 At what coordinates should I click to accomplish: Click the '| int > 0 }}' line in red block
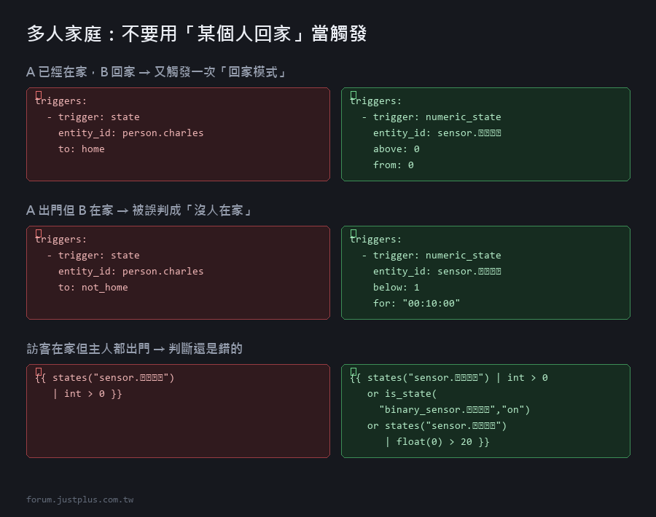coord(87,394)
